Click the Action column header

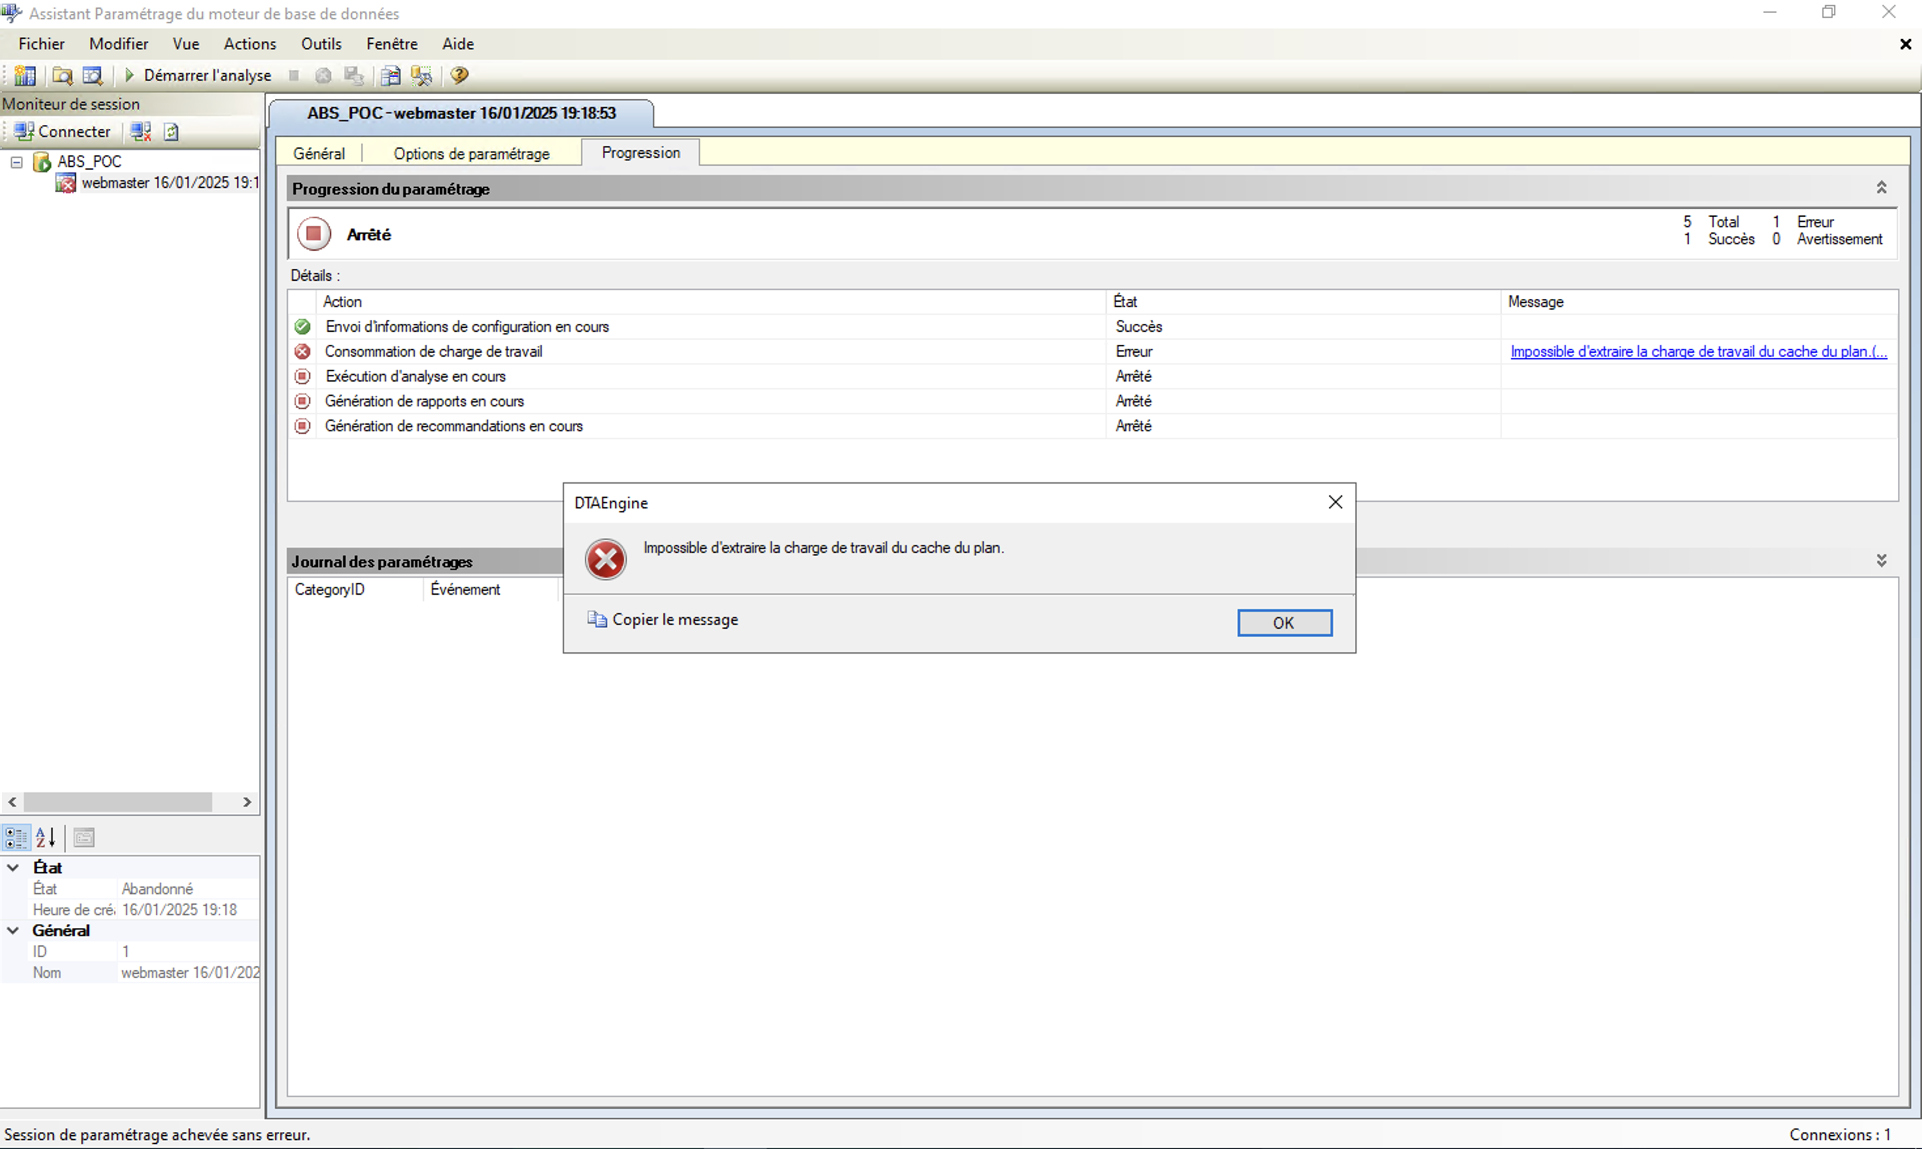[710, 302]
